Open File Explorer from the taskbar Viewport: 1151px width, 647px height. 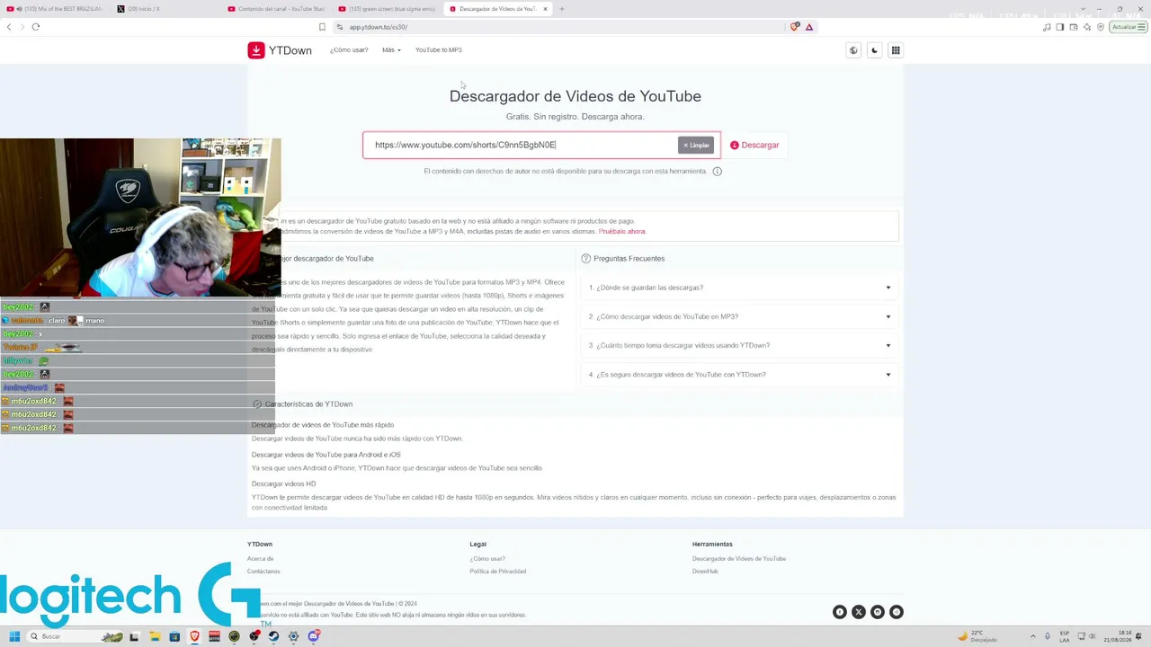tap(155, 636)
